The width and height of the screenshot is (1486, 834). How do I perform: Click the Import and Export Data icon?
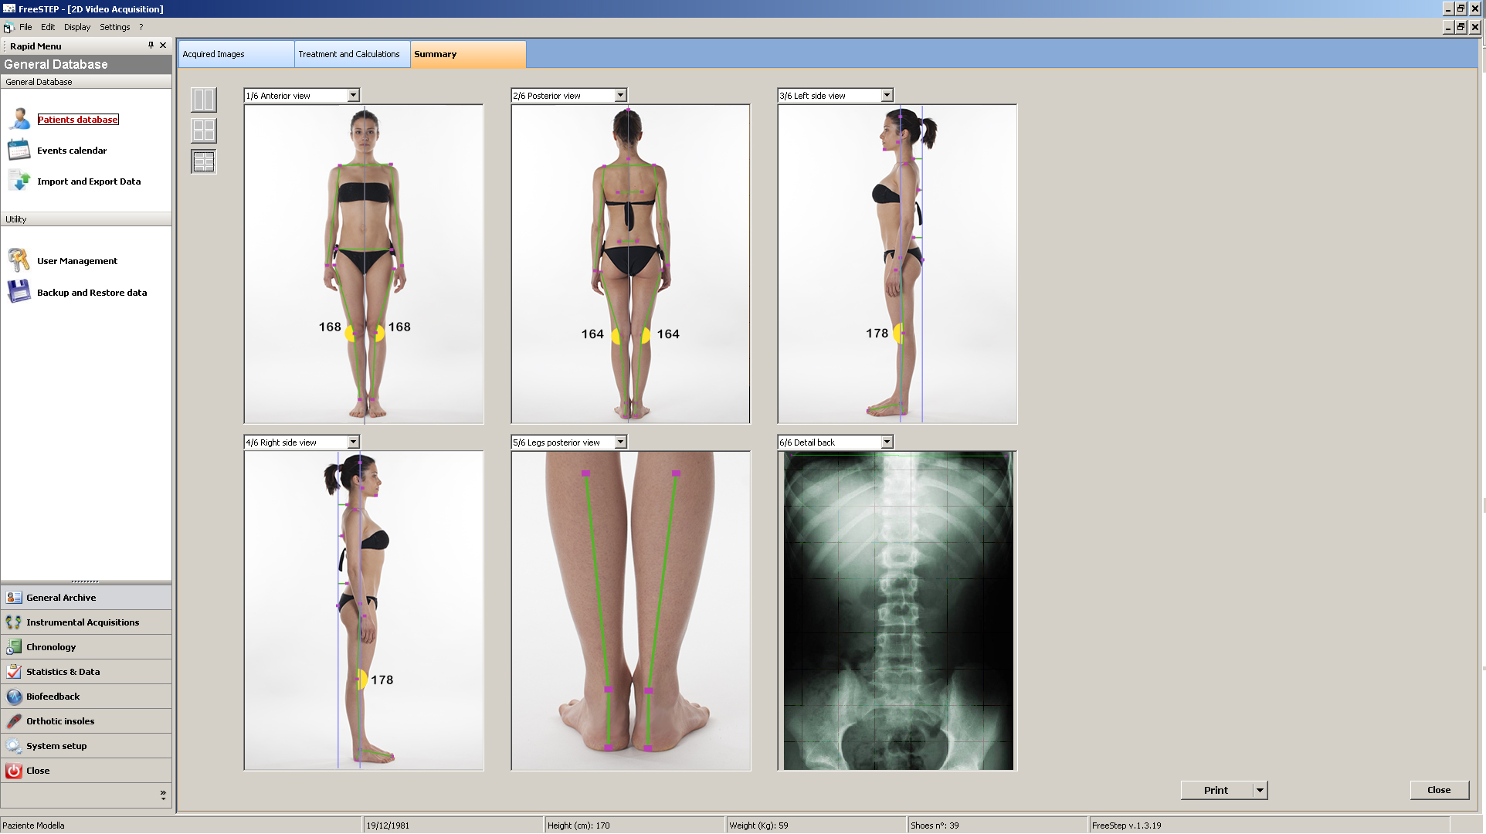pyautogui.click(x=19, y=181)
